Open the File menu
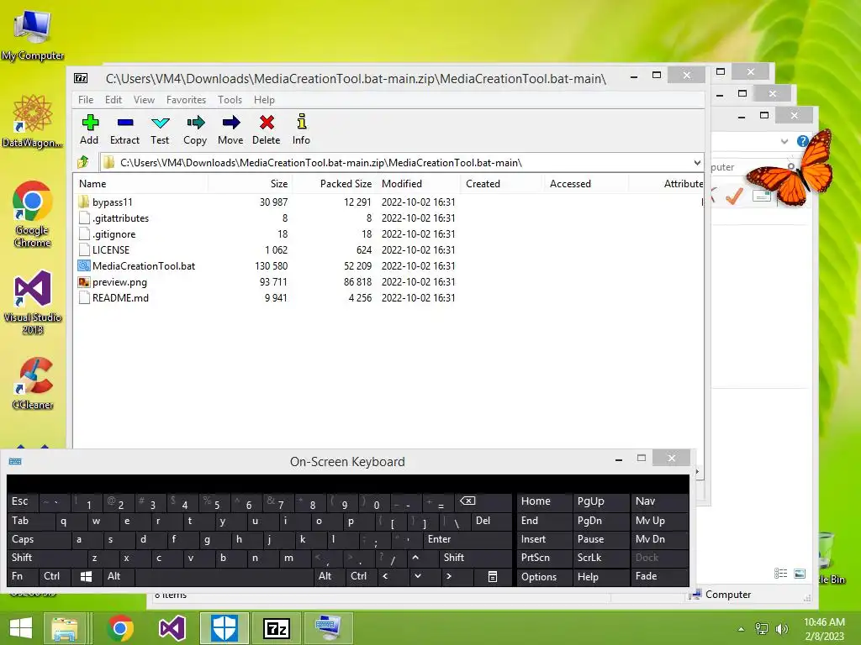This screenshot has width=861, height=645. [x=86, y=100]
